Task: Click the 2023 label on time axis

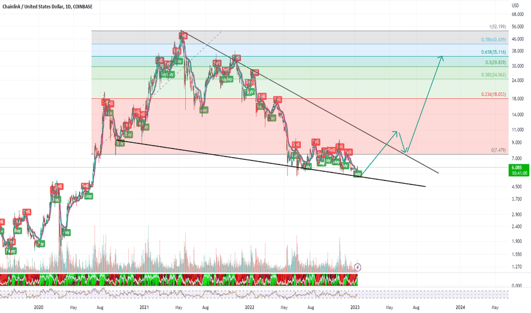Action: (x=355, y=307)
